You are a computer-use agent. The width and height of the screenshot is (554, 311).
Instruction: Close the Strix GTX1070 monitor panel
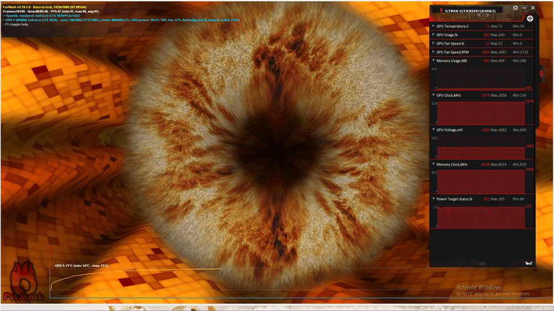coord(533,8)
